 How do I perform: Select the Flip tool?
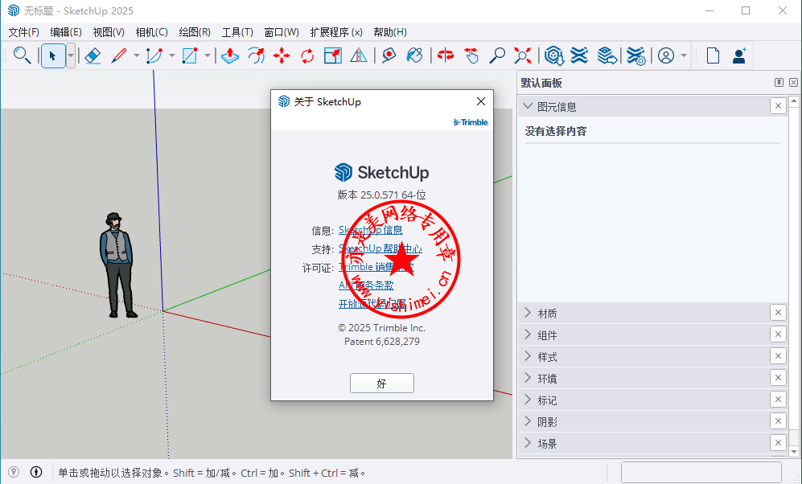click(359, 55)
